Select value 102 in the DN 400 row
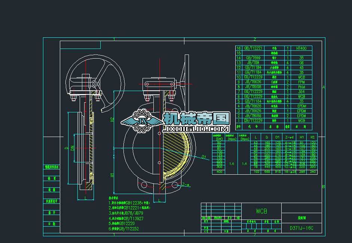The image size is (352, 243). (x=256, y=172)
